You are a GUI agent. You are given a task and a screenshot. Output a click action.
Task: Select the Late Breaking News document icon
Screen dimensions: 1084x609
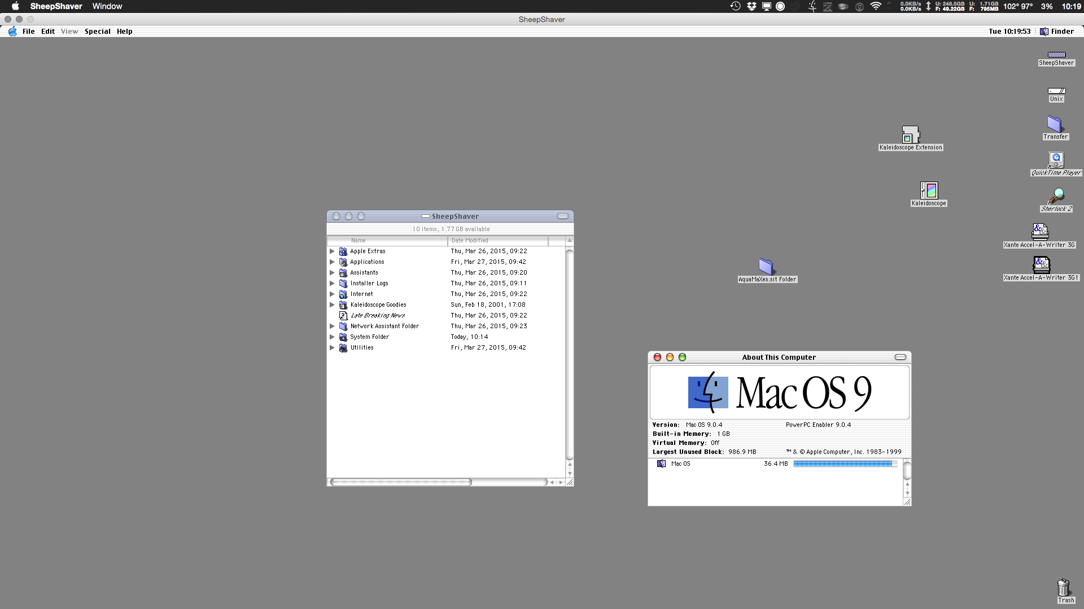tap(343, 316)
